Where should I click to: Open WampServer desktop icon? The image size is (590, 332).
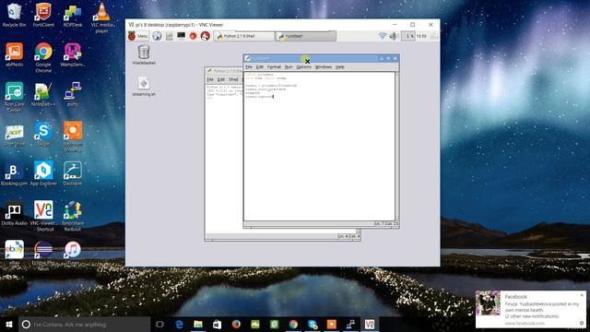pyautogui.click(x=73, y=55)
